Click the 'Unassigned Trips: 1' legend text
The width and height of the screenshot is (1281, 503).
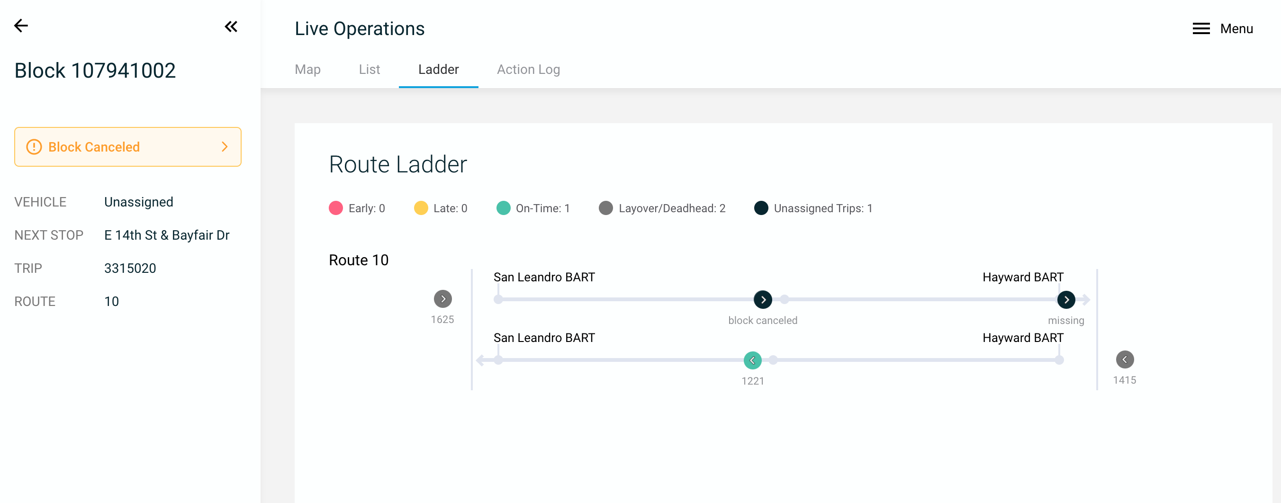pos(823,209)
